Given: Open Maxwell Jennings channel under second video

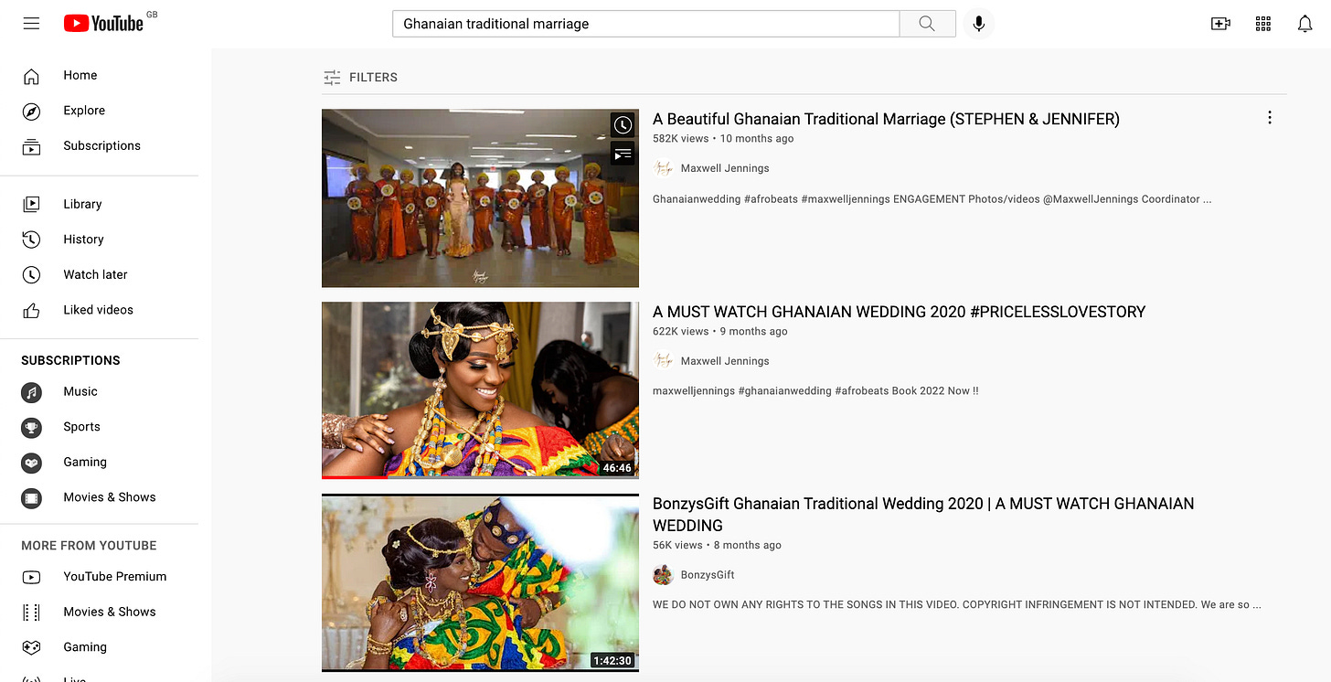Looking at the screenshot, I should pyautogui.click(x=725, y=361).
